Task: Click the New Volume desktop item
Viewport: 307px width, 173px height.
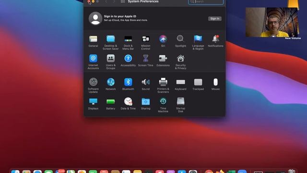Action: (293, 38)
